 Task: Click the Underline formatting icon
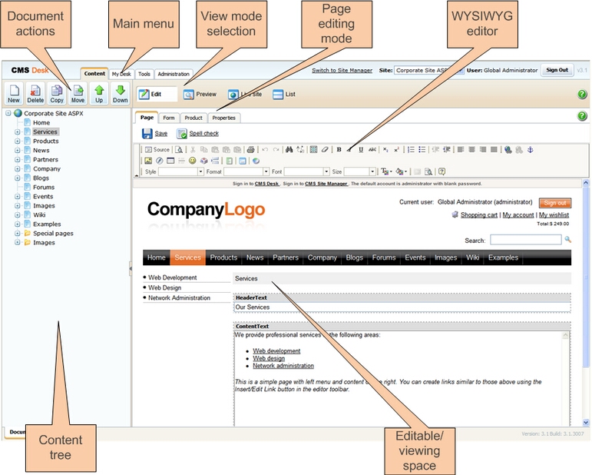[x=360, y=150]
